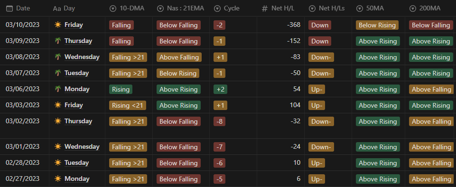
Task: Open the Friday page for 03/03/2023
Action: point(74,105)
